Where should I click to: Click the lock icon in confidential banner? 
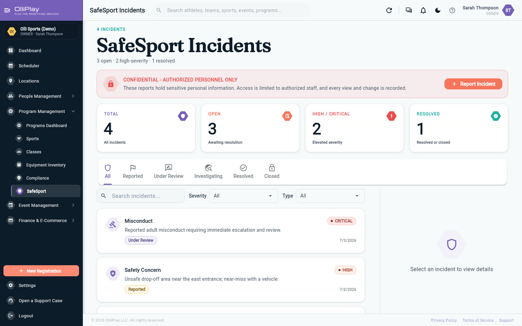(x=111, y=84)
